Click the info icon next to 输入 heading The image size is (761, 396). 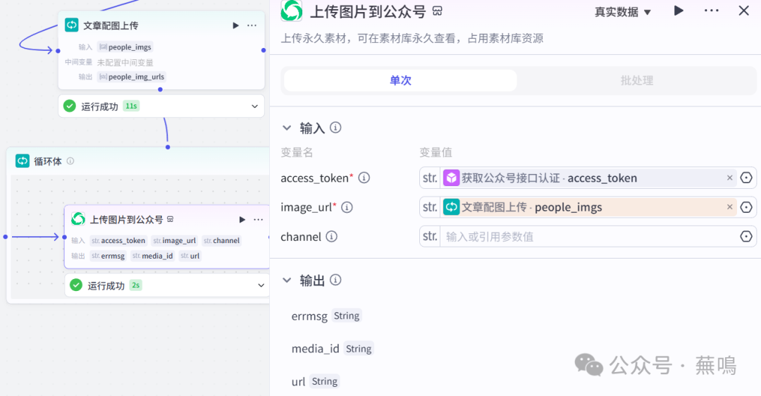click(336, 128)
